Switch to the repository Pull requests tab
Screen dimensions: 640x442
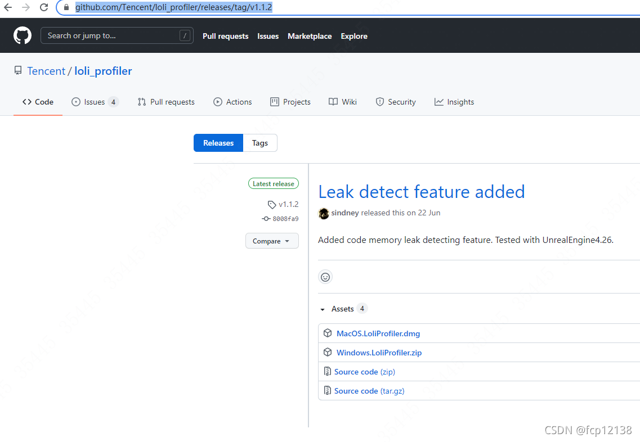[166, 102]
